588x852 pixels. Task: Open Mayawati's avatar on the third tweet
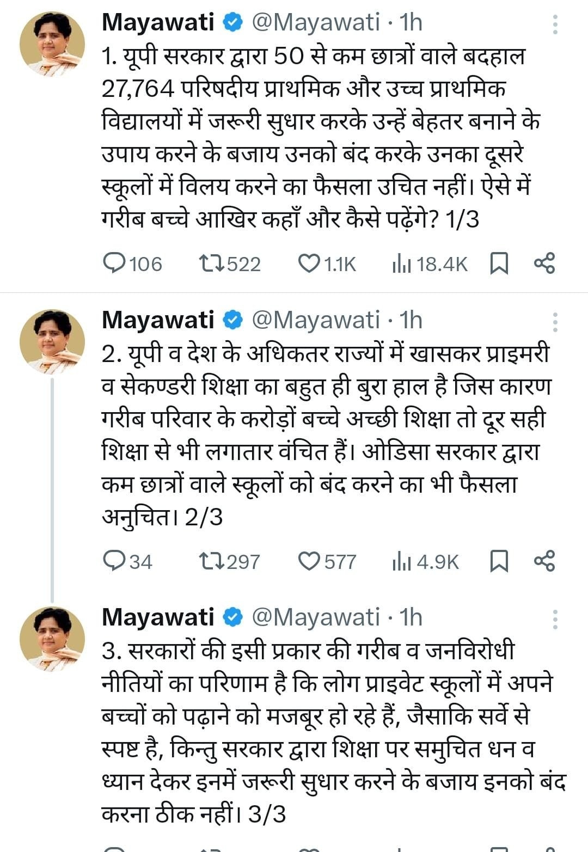point(52,639)
